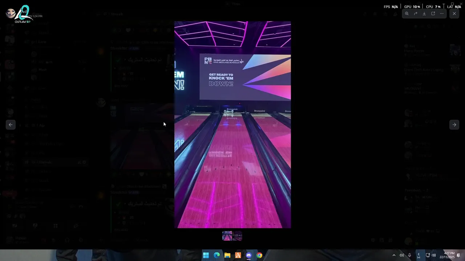Open the Windows Start menu
The image size is (465, 261).
coord(206,255)
